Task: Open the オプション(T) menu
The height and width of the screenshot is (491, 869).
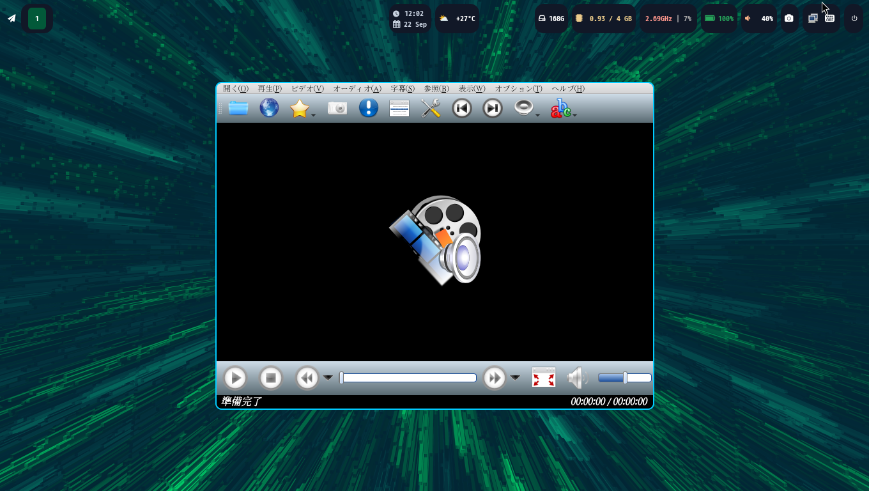Action: coord(519,89)
